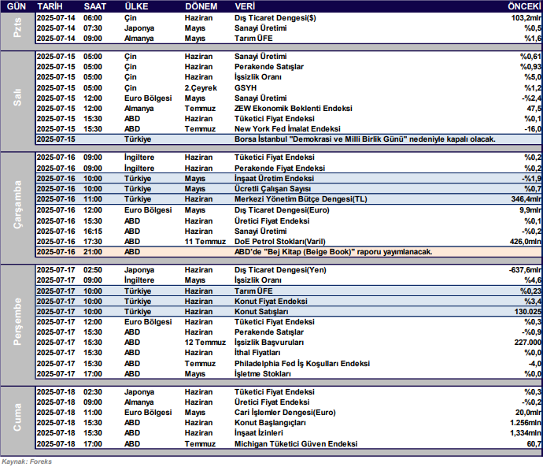Click the GÜN column header
Image resolution: width=543 pixels, height=467 pixels.
(16, 6)
